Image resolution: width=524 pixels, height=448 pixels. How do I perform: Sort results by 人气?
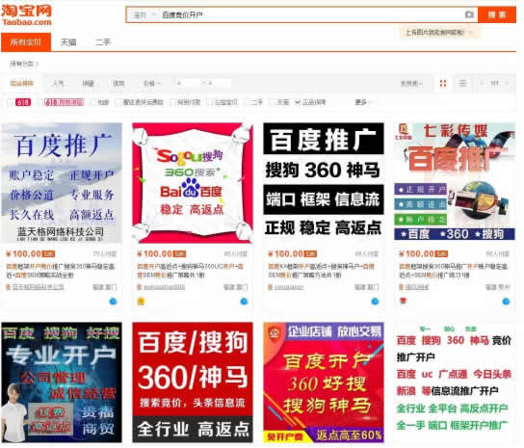(59, 83)
